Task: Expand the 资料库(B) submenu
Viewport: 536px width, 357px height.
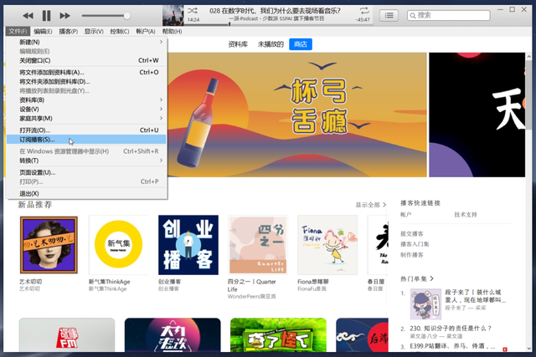Action: [x=86, y=100]
